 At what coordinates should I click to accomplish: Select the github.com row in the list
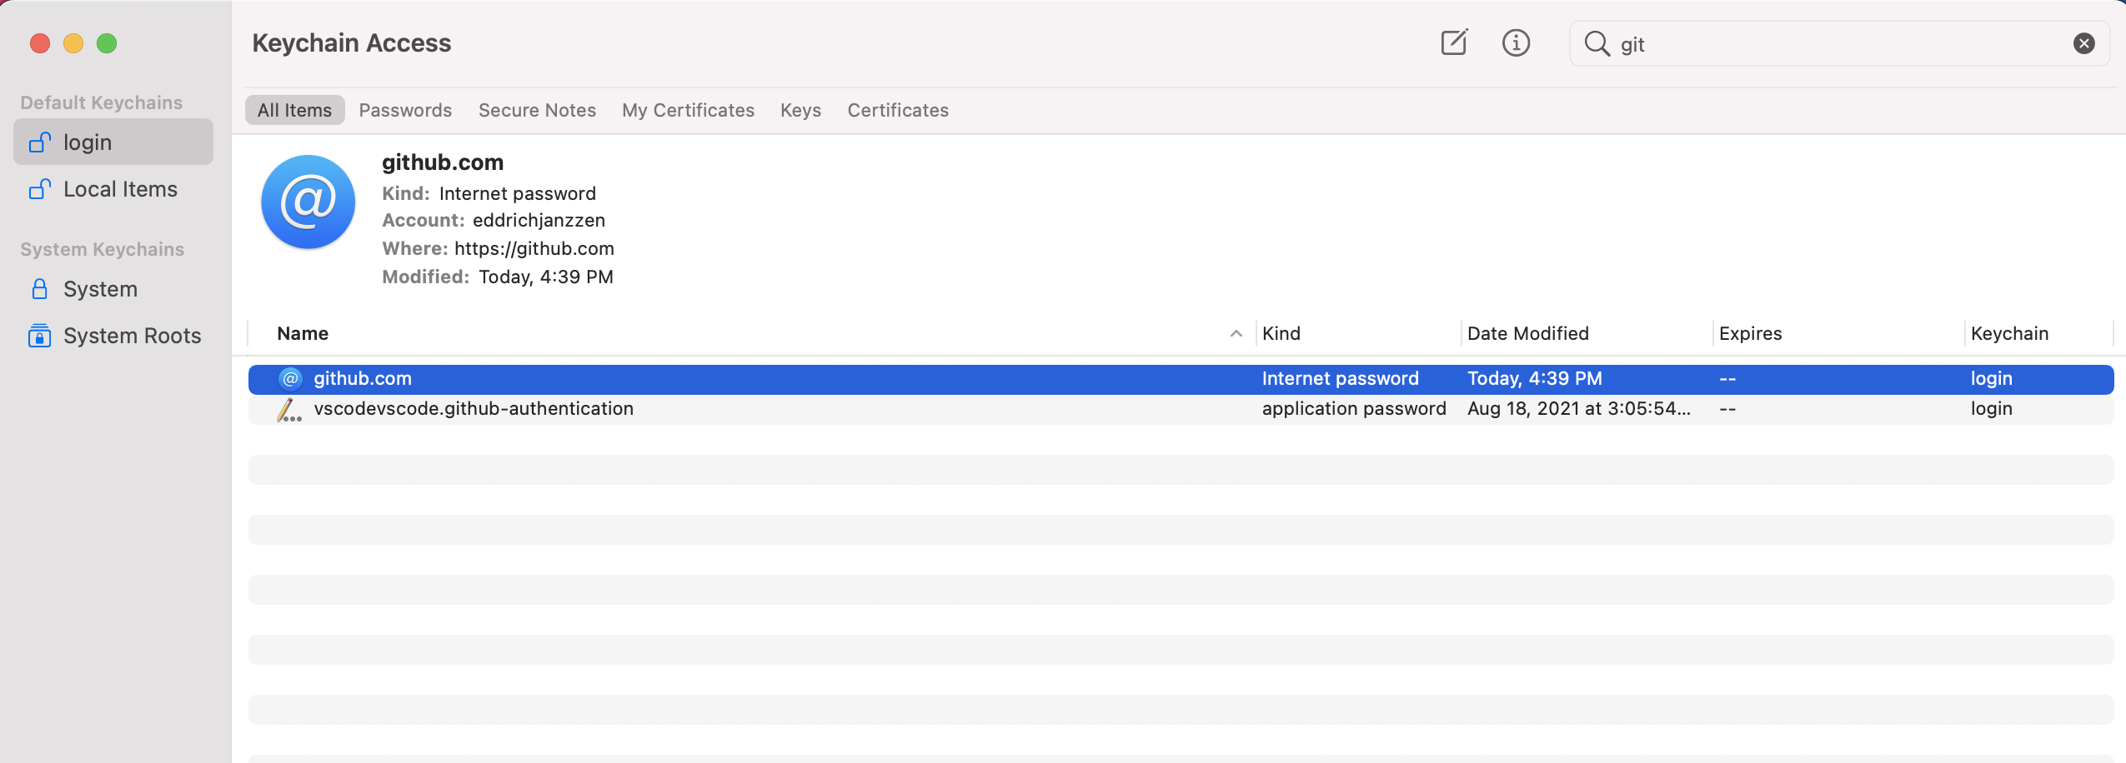[1181, 379]
